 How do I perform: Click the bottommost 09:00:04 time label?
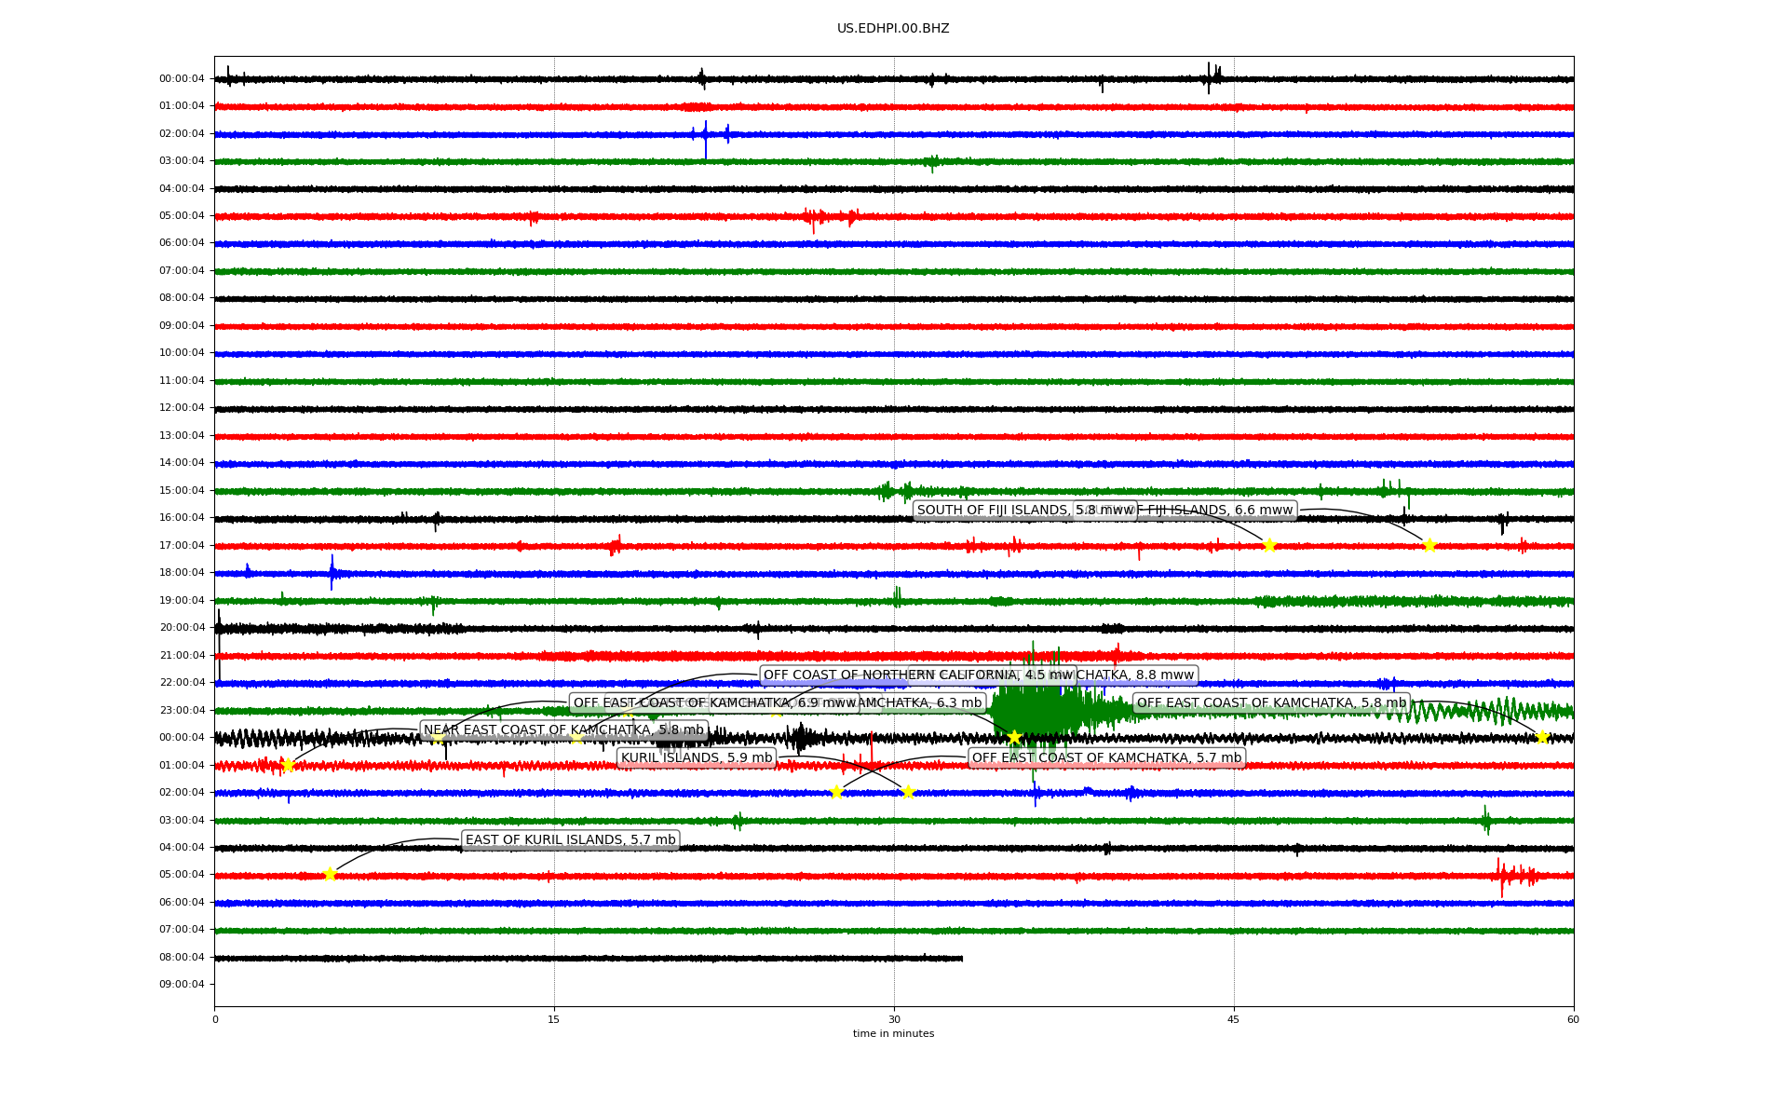(182, 985)
